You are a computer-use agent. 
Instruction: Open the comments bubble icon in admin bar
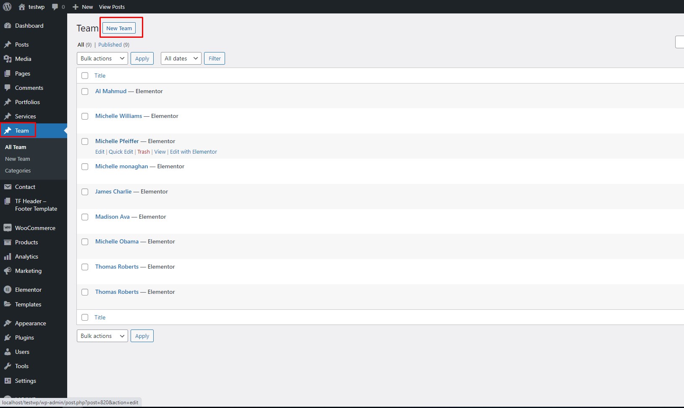[55, 7]
